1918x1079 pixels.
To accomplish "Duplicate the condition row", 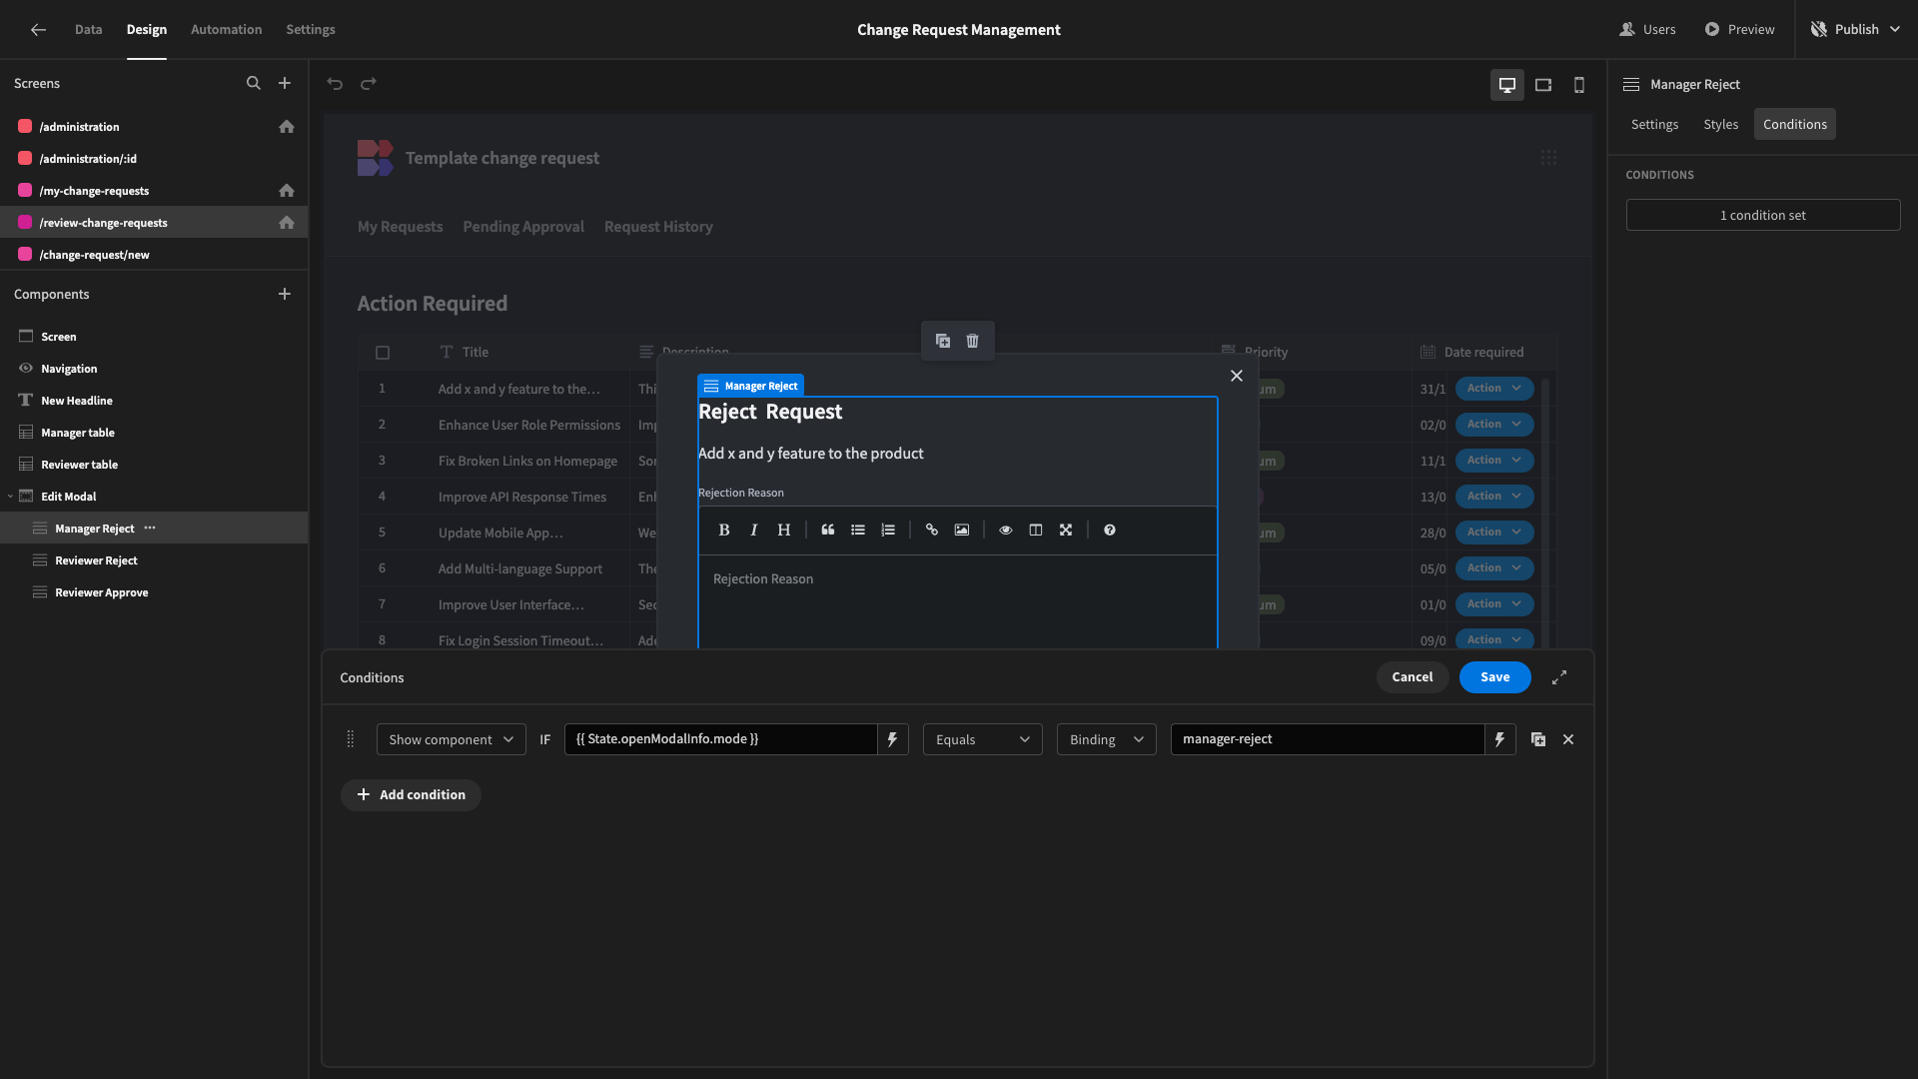I will click(1538, 739).
